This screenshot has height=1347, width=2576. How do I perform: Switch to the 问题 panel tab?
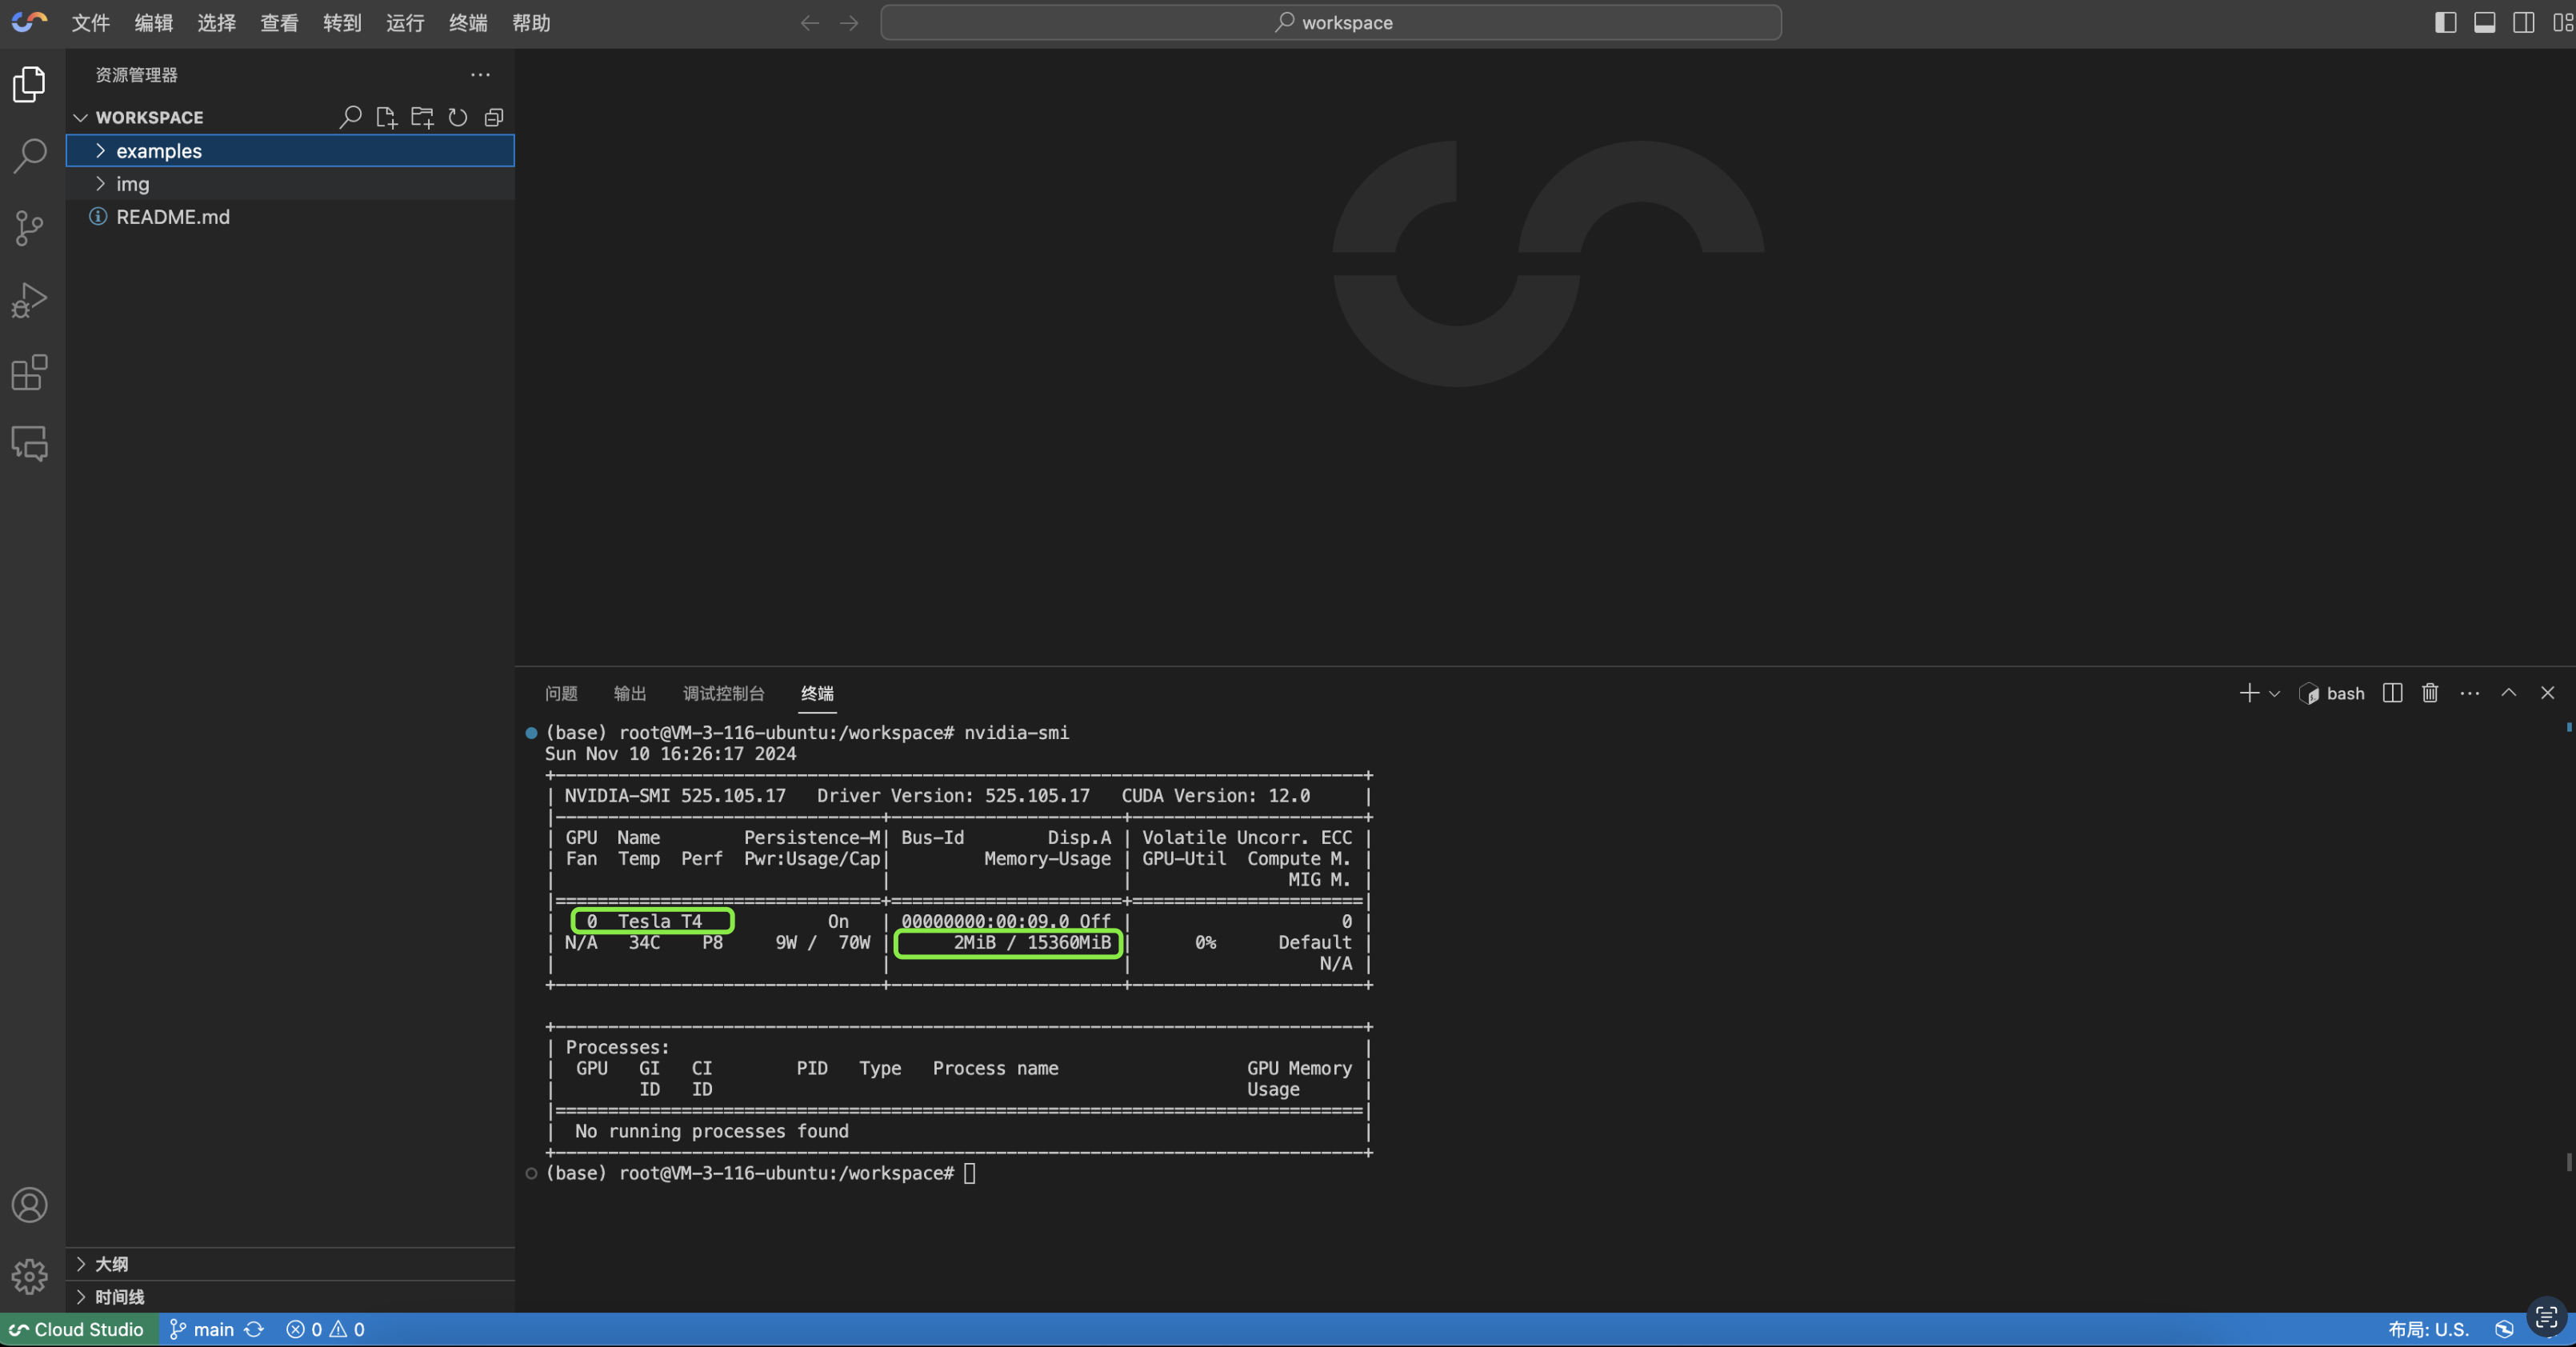coord(562,693)
